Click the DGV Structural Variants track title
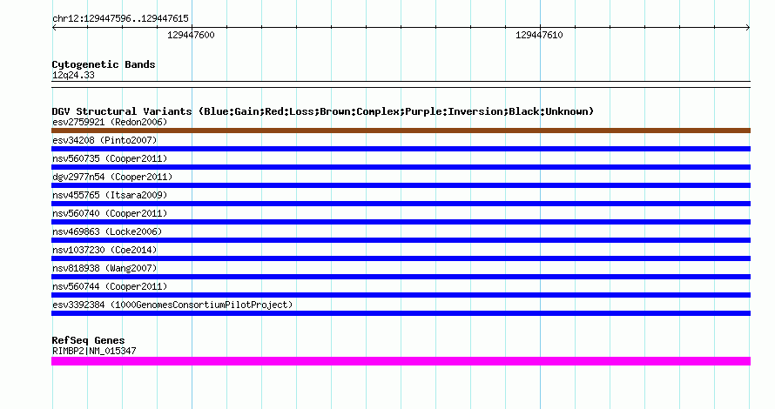775x409 pixels. point(323,111)
